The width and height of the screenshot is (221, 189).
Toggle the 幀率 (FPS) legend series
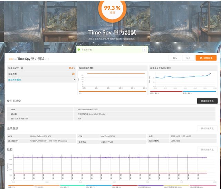[x=12, y=187]
